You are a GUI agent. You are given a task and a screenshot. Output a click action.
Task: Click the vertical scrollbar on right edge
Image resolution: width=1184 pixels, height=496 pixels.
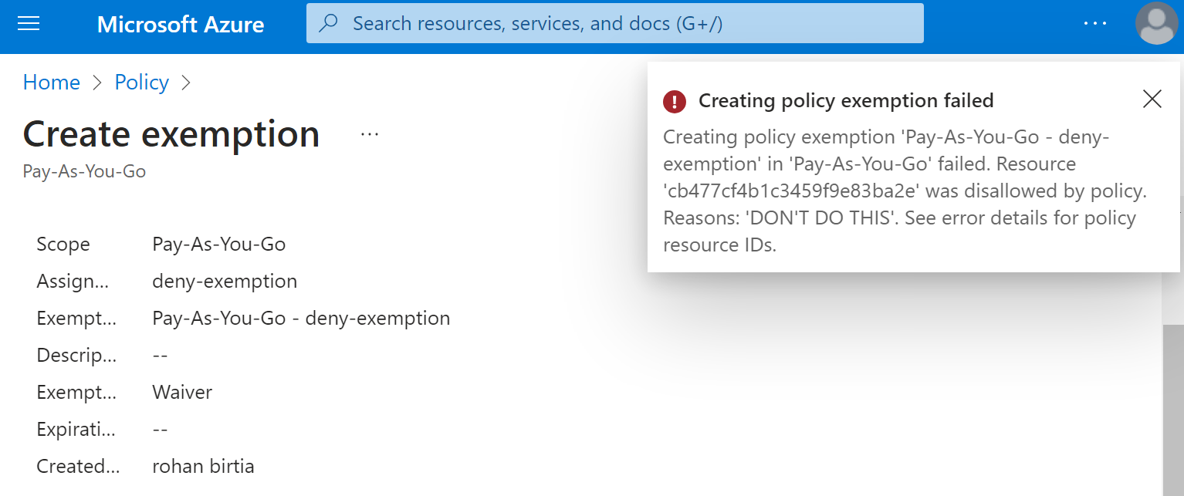click(1172, 386)
